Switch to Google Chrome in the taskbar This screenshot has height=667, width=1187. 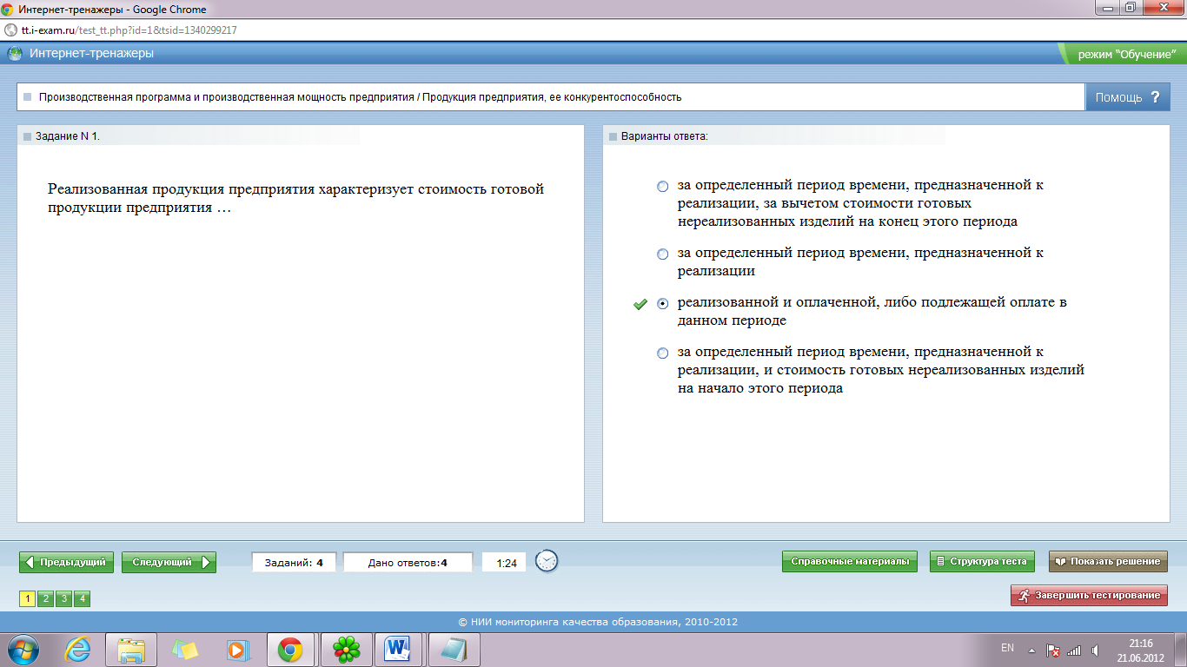pos(290,650)
